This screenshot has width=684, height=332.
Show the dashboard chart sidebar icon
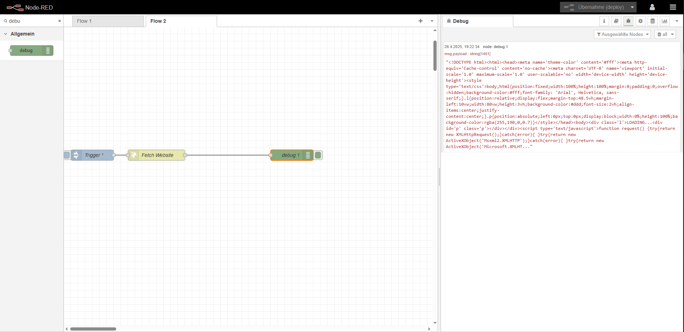coord(664,21)
